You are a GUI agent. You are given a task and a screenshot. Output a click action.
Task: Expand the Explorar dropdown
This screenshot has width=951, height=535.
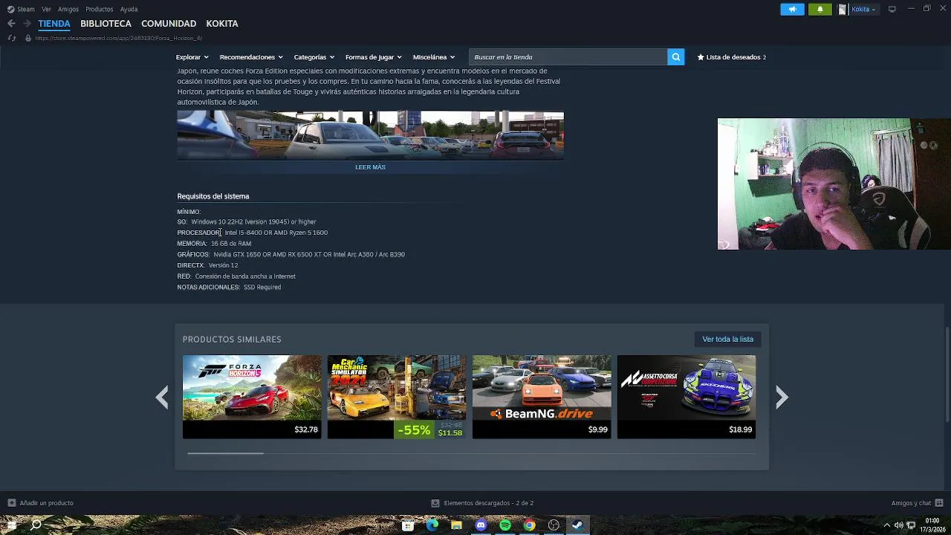coord(192,57)
